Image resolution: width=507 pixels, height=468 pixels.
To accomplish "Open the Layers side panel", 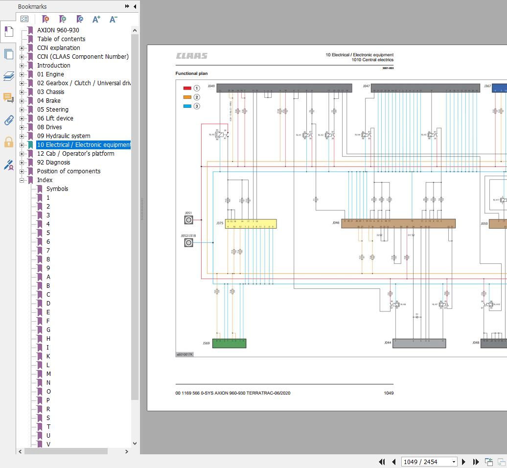I will pos(8,76).
